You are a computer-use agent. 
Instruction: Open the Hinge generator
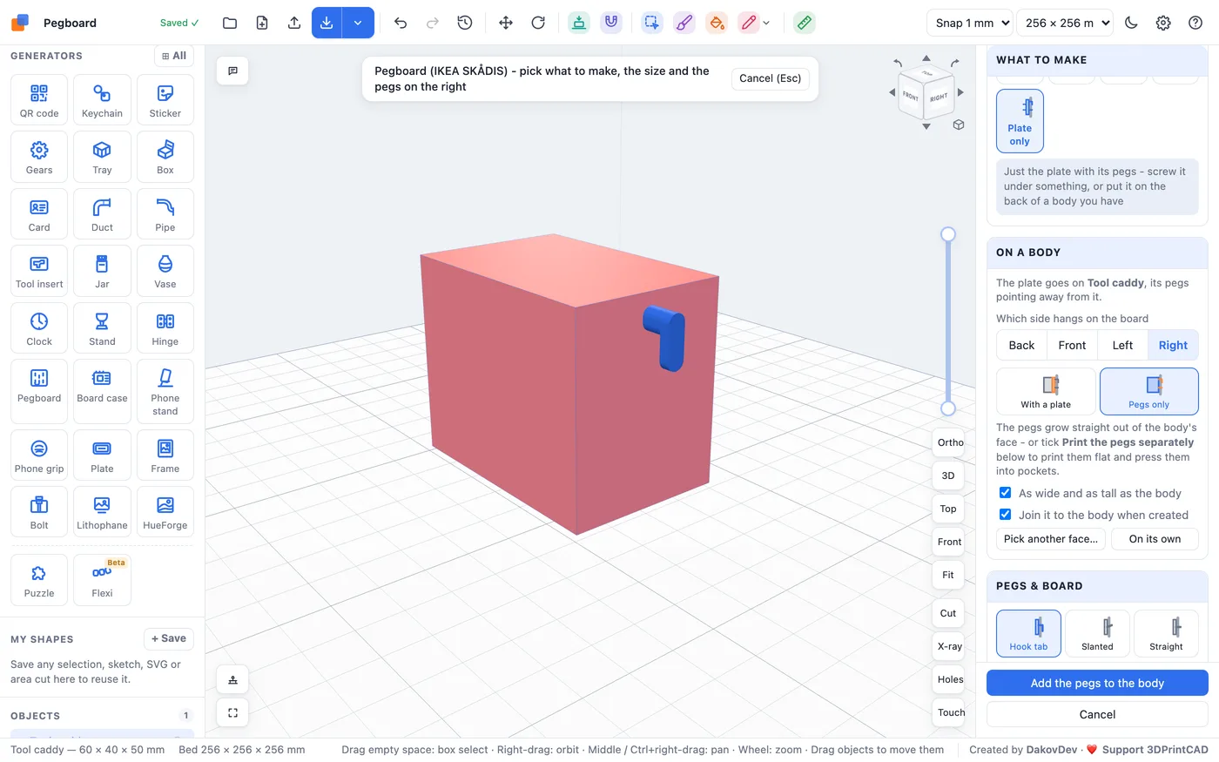click(165, 328)
